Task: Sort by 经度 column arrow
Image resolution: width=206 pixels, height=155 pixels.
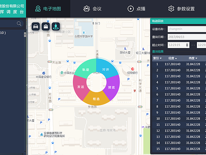Action: coord(176,58)
